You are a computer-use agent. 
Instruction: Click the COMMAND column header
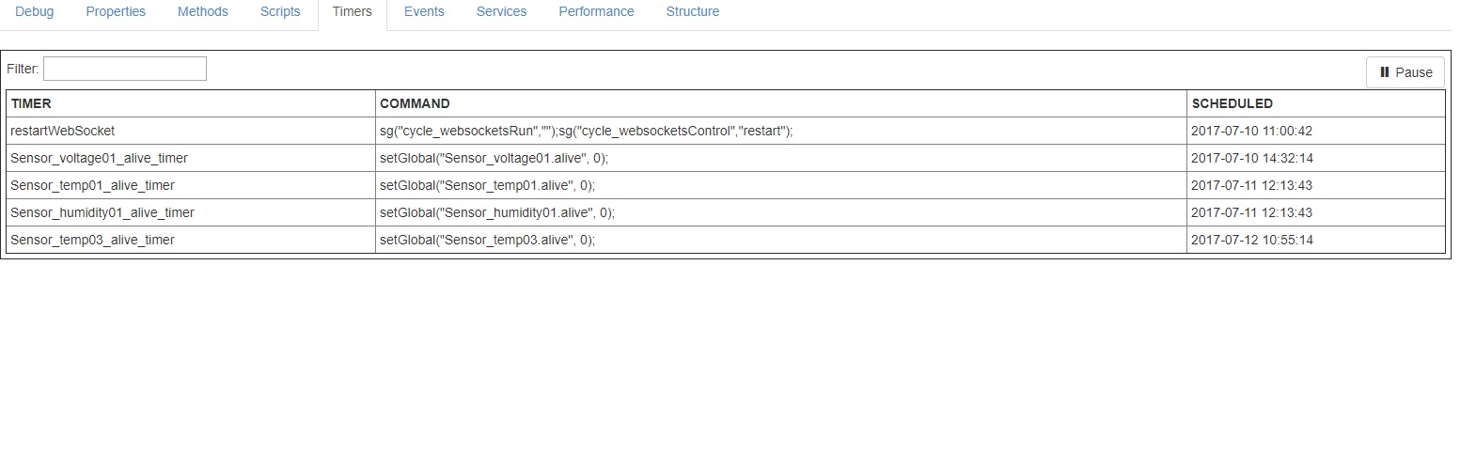(x=415, y=103)
